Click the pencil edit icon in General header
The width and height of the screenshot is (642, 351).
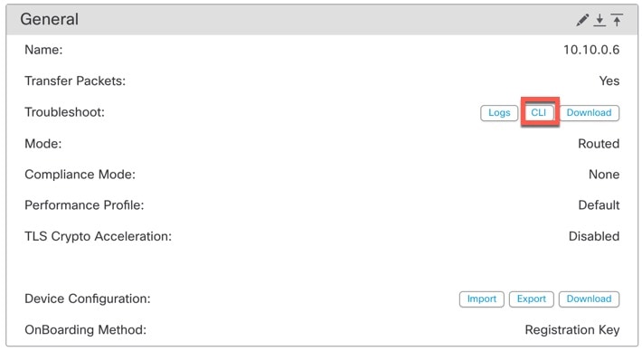582,20
